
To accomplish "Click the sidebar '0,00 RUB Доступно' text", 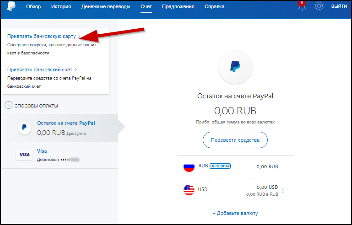I will [61, 133].
